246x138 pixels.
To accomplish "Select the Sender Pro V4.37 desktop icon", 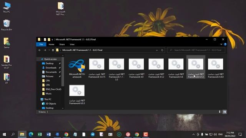I will click(x=7, y=62).
